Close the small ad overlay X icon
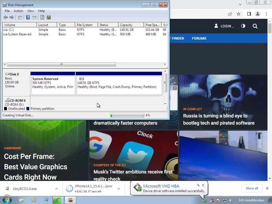 click(175, 88)
